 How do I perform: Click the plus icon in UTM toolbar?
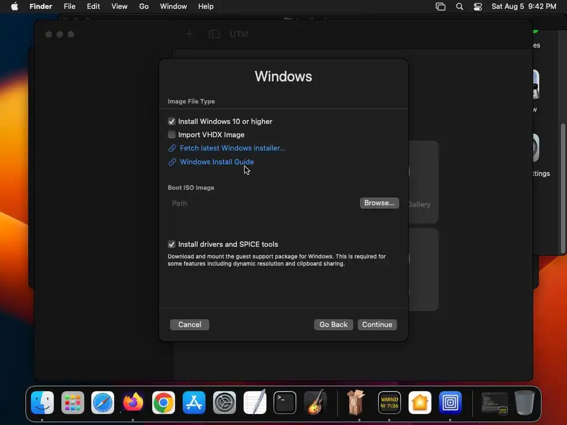(x=189, y=34)
